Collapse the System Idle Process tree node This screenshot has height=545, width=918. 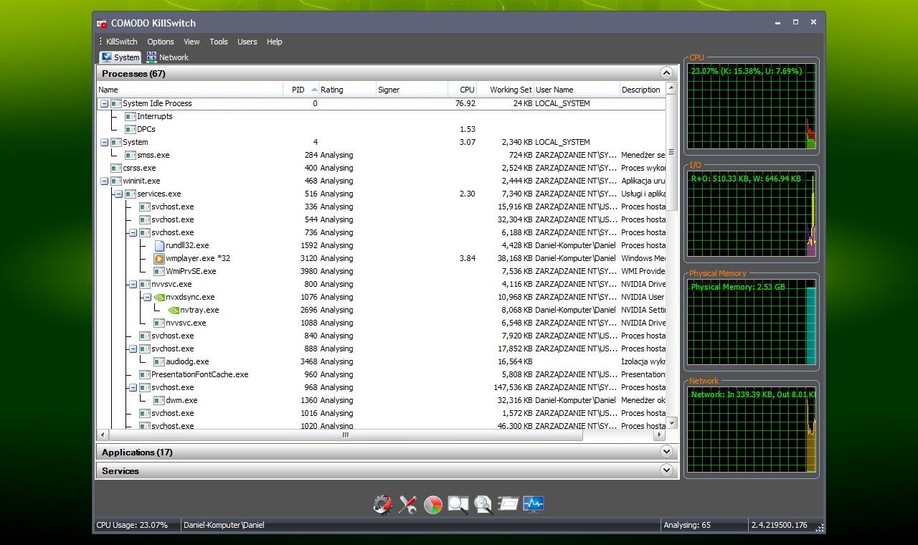pos(104,103)
